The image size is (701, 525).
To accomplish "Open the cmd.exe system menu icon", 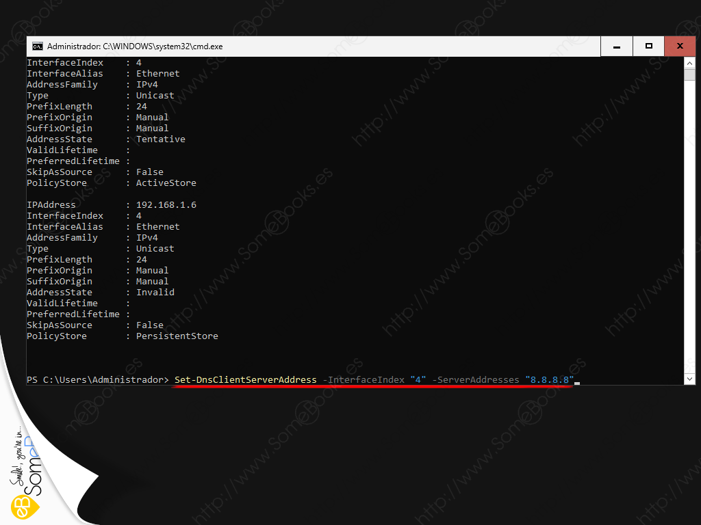I will pyautogui.click(x=38, y=46).
